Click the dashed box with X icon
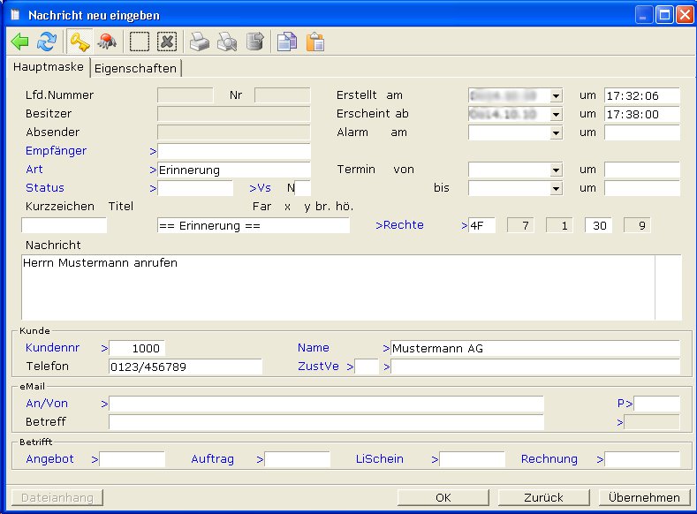This screenshot has width=697, height=514. pos(167,42)
